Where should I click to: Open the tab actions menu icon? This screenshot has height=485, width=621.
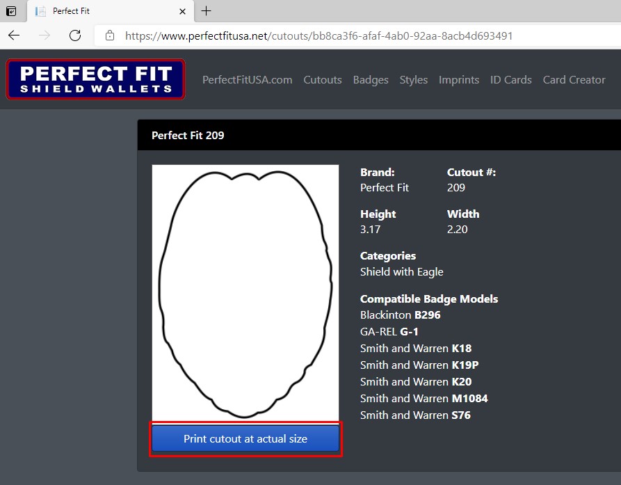tap(11, 11)
